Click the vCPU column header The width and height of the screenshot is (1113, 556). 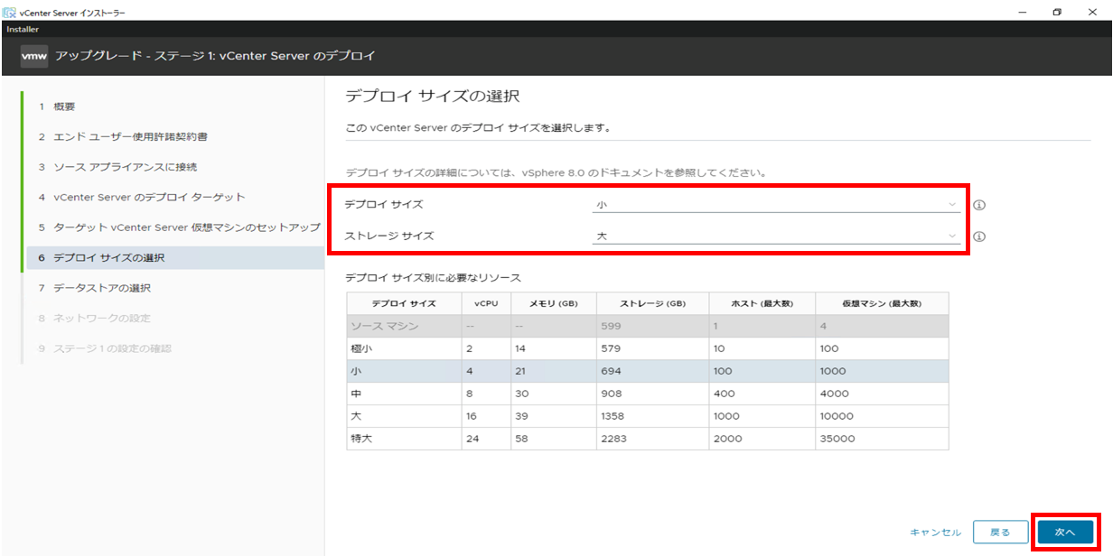486,303
